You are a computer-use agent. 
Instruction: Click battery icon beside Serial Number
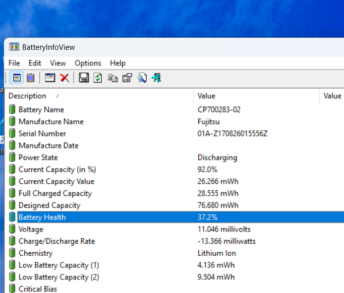12,133
